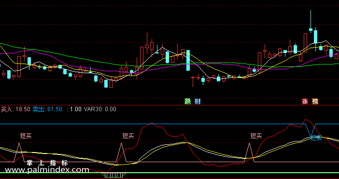The image size is (339, 179).
Task: Click the pink spike beneath rightmost 短买
Action: [x=250, y=152]
